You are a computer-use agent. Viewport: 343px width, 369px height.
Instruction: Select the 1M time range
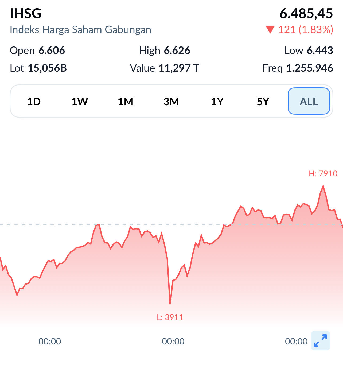(125, 101)
